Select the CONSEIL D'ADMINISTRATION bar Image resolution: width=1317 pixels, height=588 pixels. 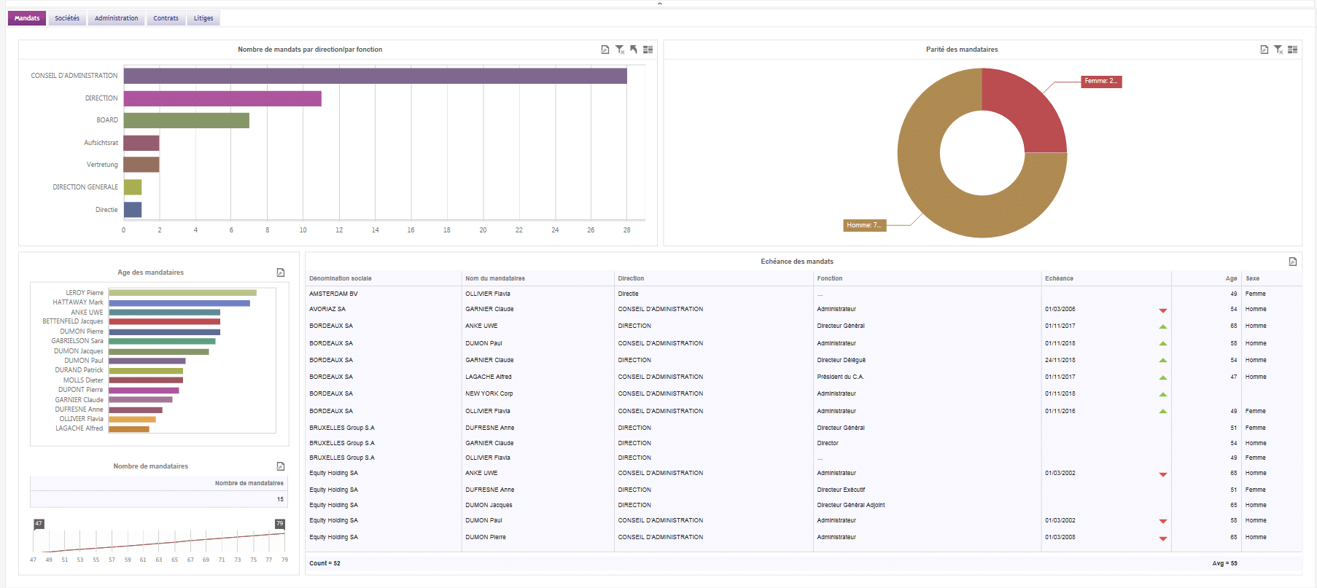(375, 76)
